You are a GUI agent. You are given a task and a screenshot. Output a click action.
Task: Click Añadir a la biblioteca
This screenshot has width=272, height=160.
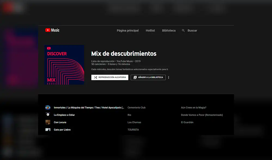[150, 77]
